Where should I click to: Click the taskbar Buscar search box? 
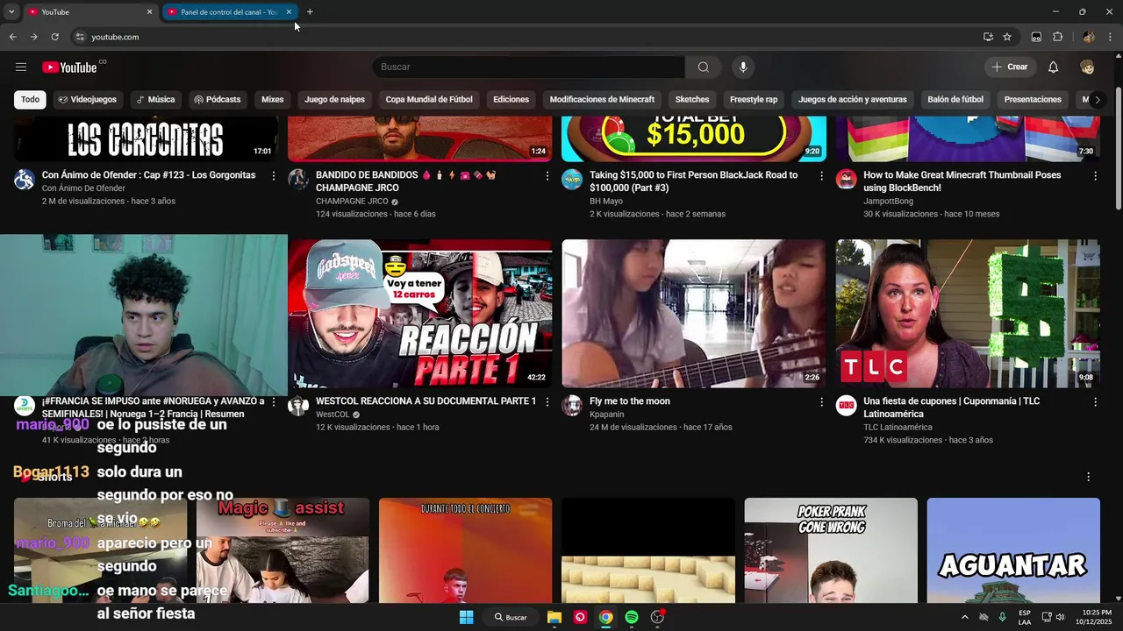tap(511, 617)
